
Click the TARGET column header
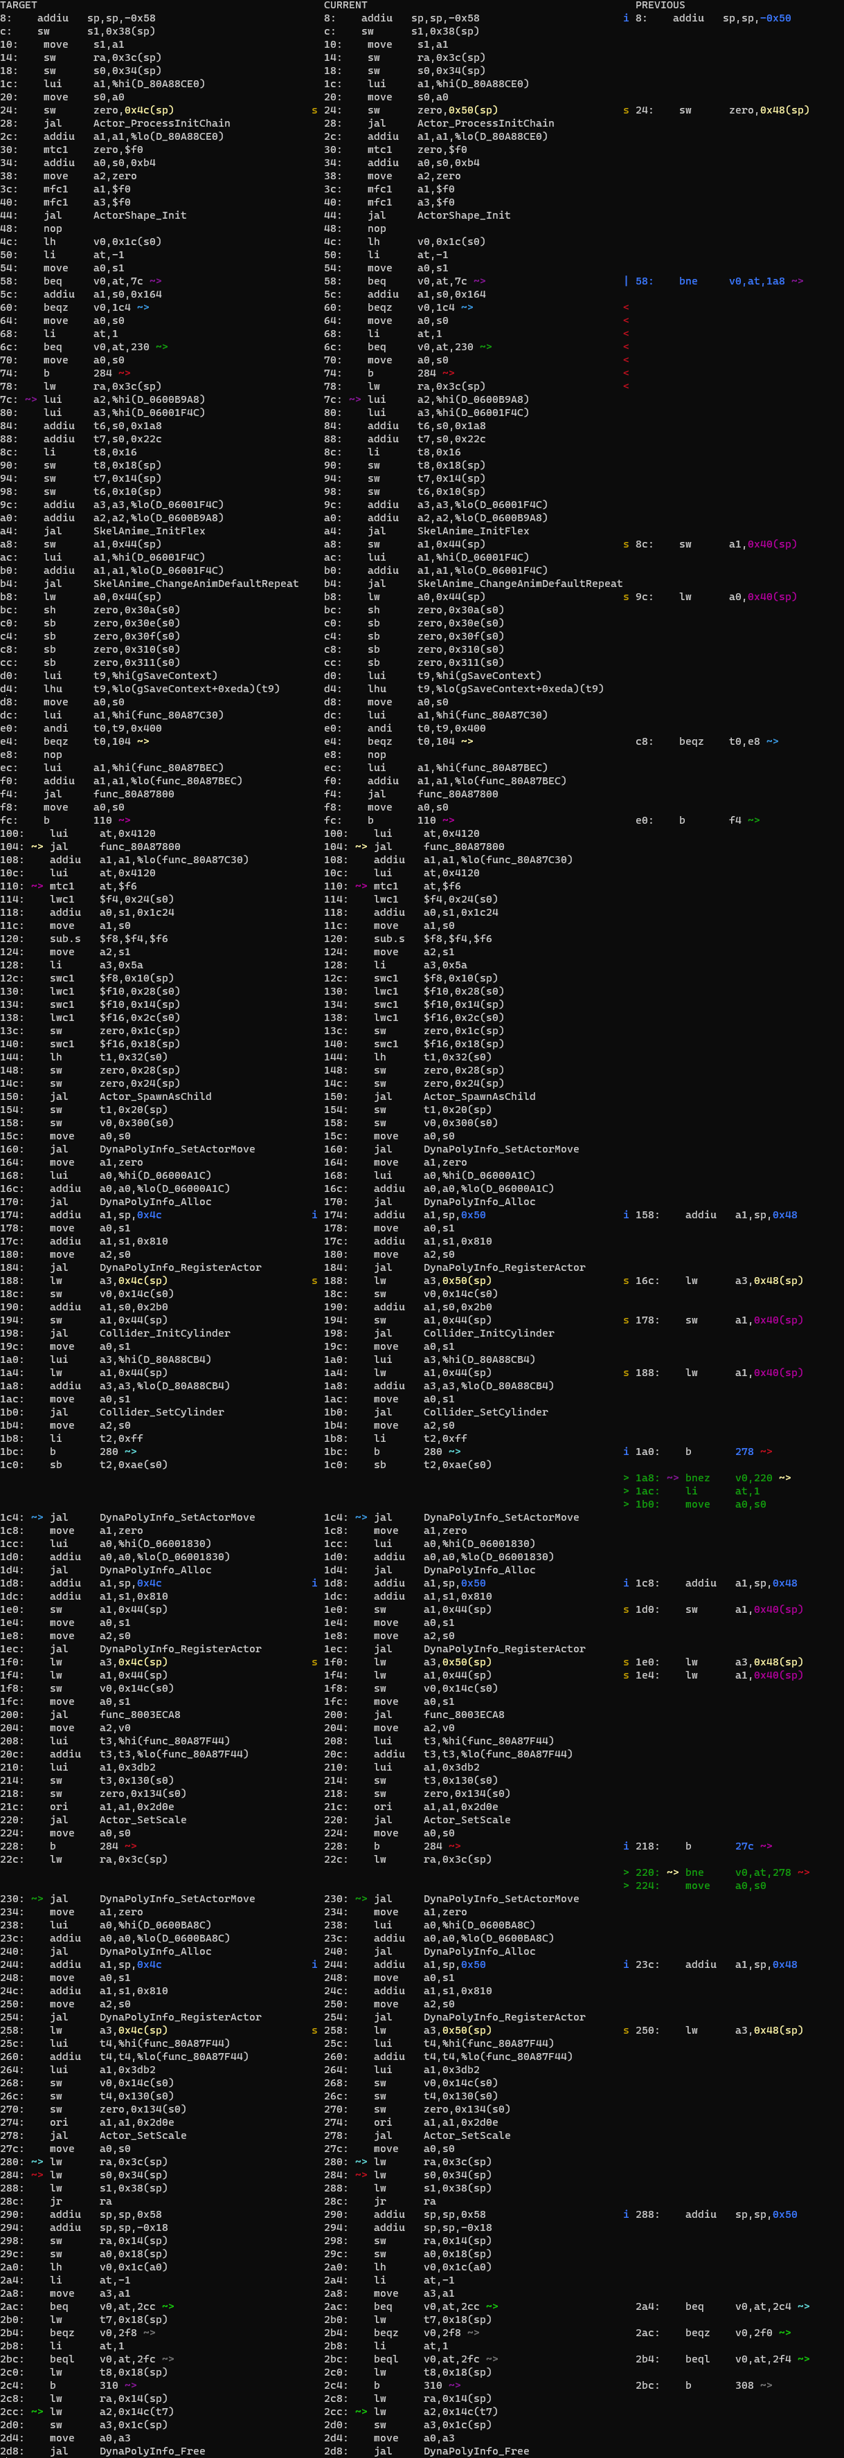(18, 5)
